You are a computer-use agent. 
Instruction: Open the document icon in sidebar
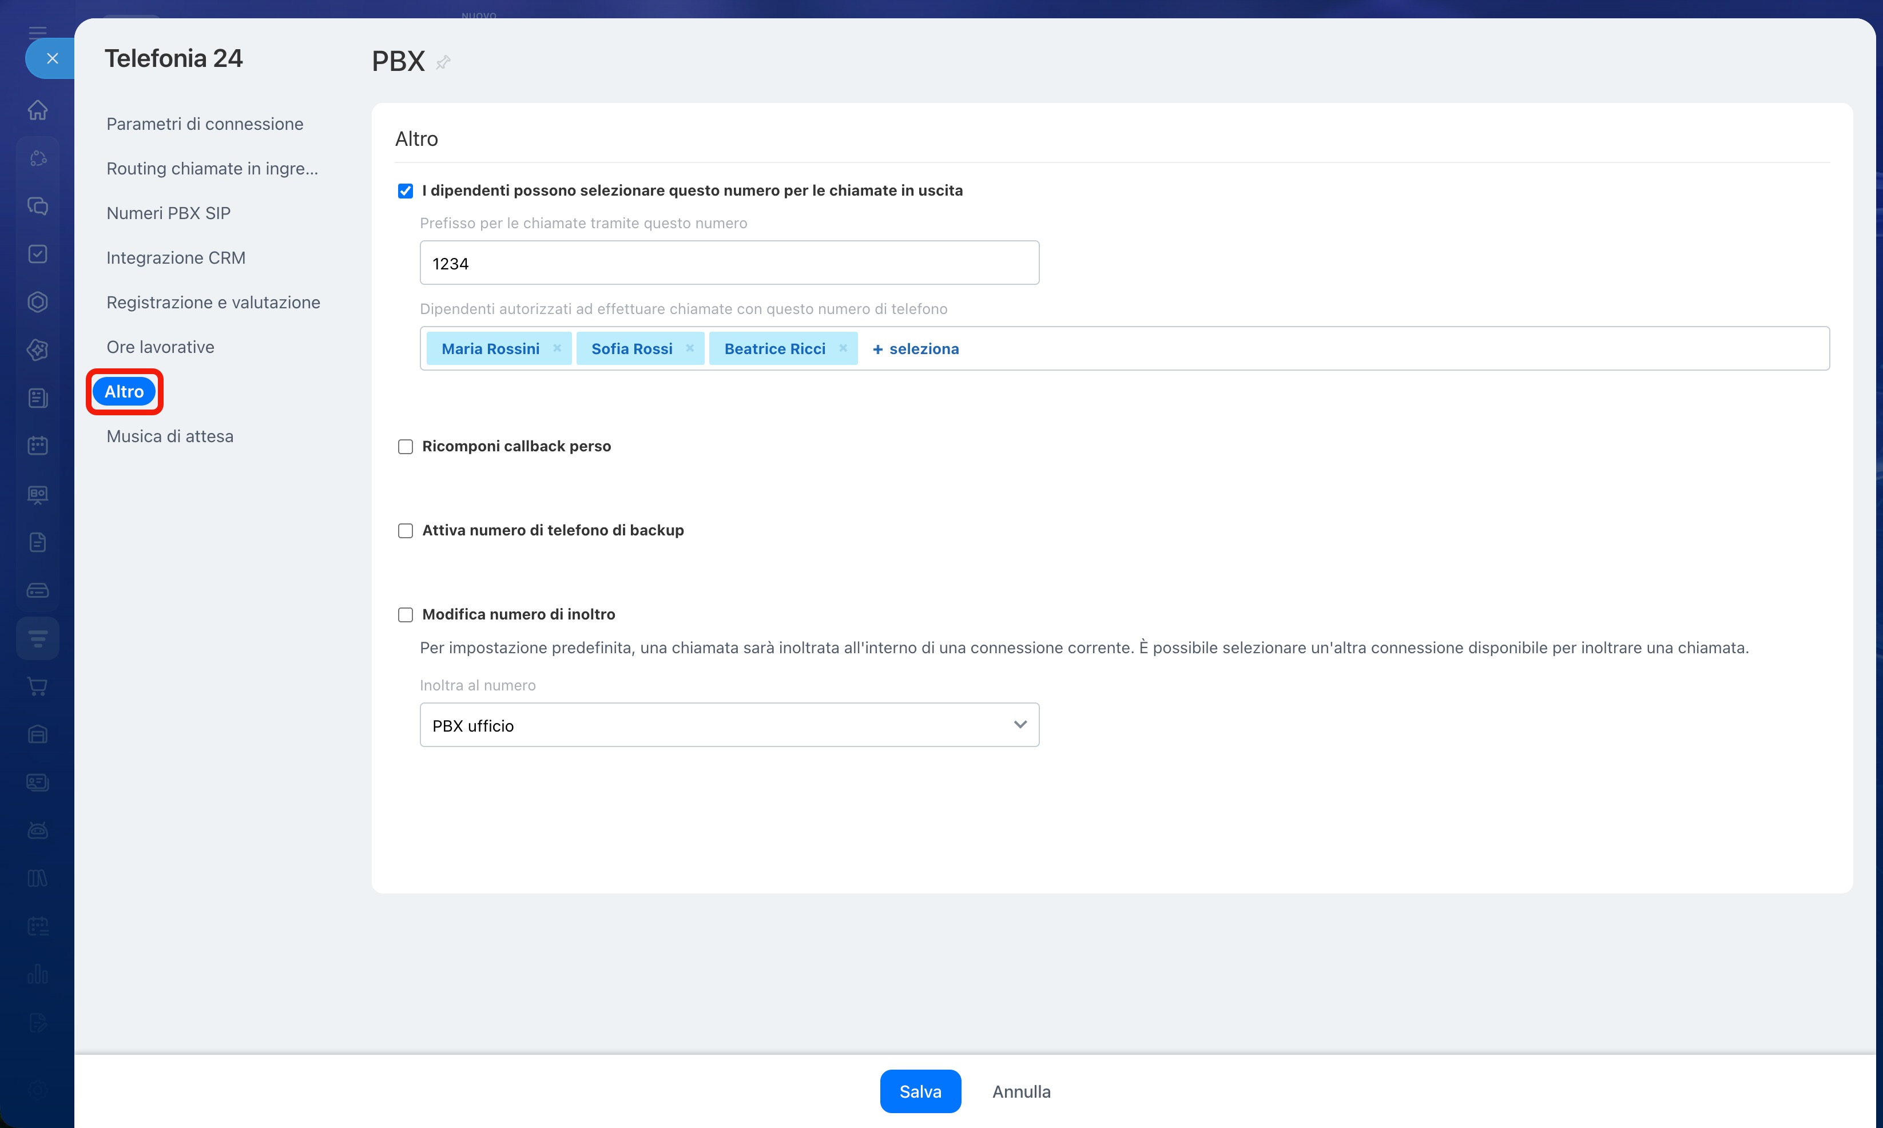click(37, 542)
